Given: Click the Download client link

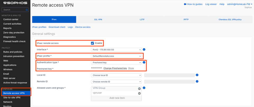Looking at the screenshot, I should tap(57, 27).
